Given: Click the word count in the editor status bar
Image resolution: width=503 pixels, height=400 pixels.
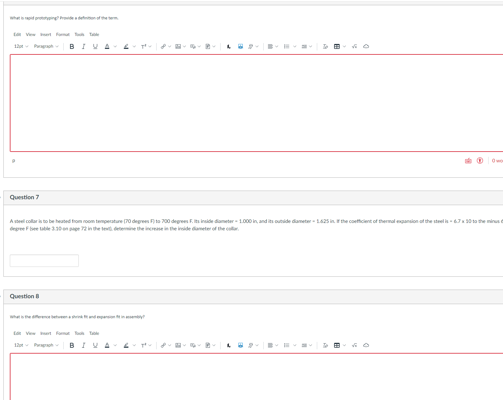Looking at the screenshot, I should pyautogui.click(x=497, y=160).
